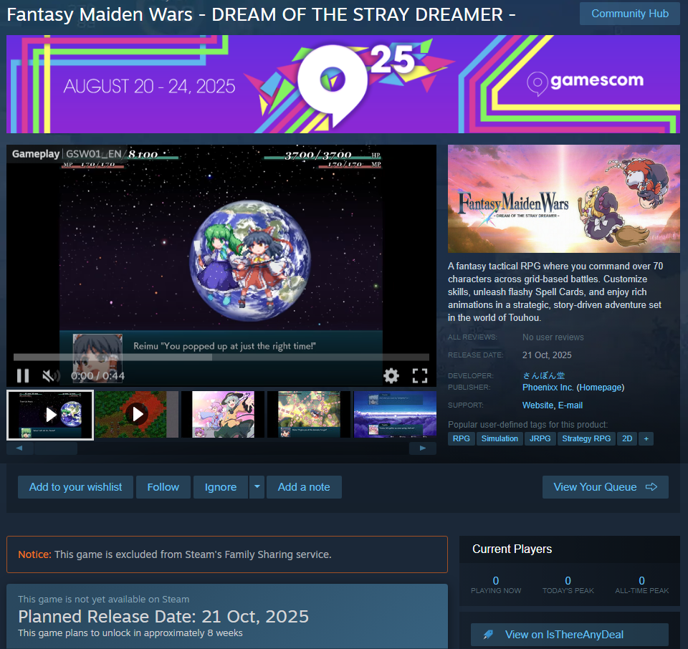
Task: Move the media strip scrollbar handle
Action: pos(56,448)
